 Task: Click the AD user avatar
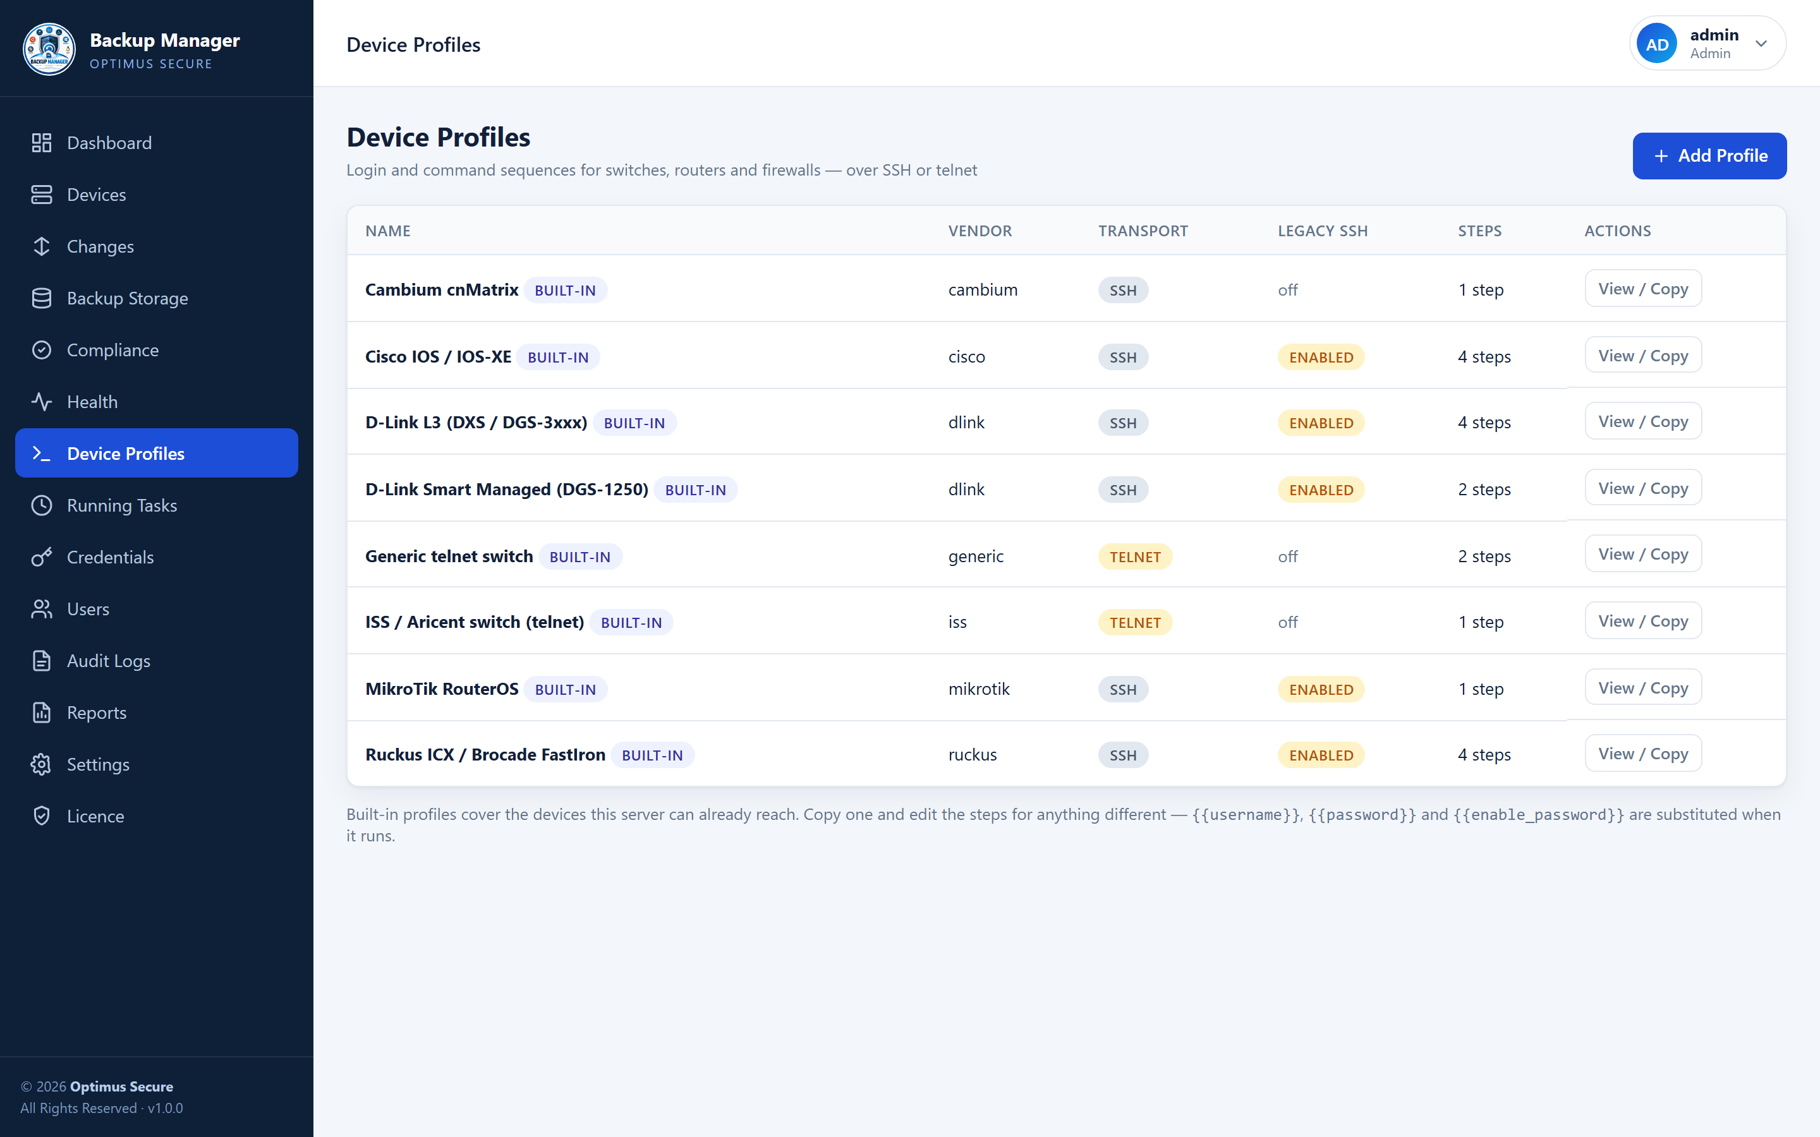click(x=1657, y=44)
